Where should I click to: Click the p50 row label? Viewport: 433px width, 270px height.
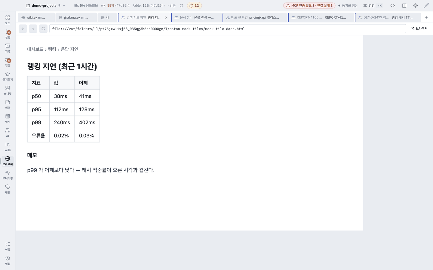(x=38, y=96)
